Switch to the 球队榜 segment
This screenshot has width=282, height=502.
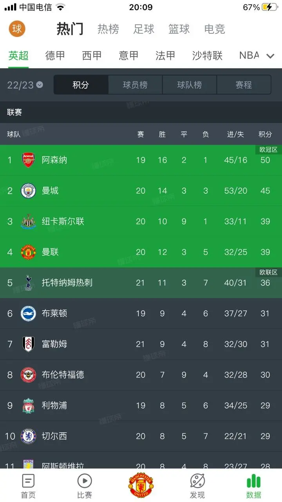[x=190, y=85]
